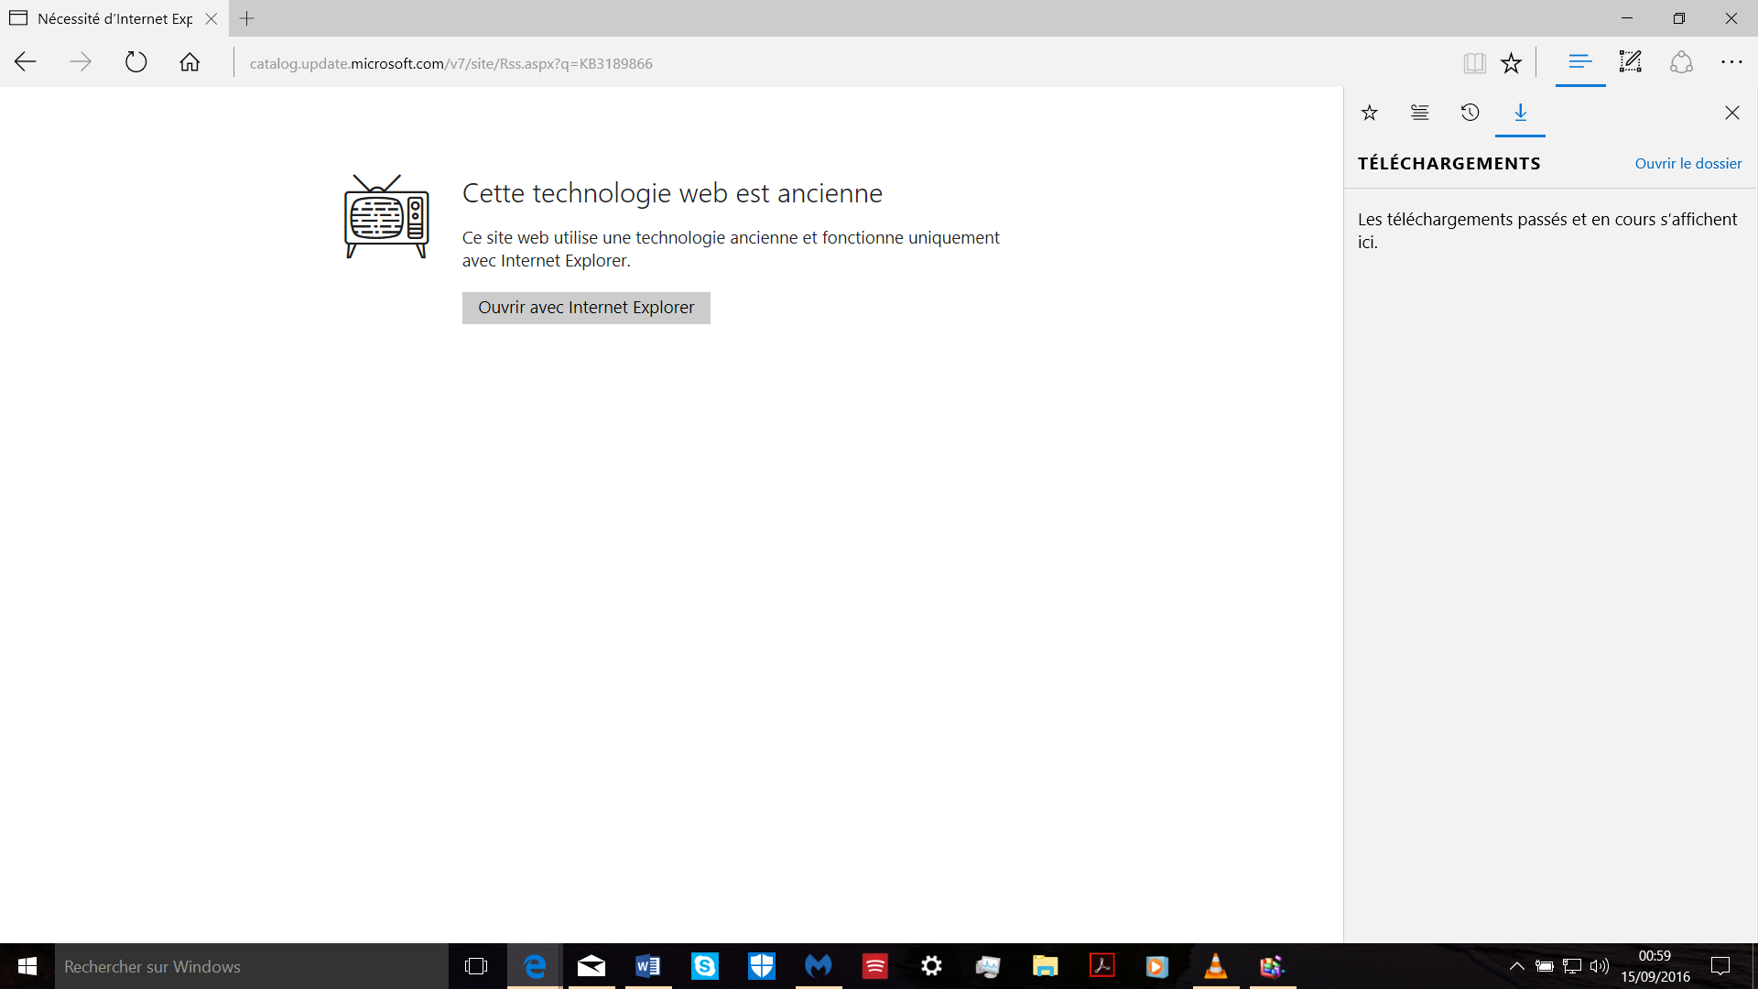Image resolution: width=1758 pixels, height=989 pixels.
Task: Open the share icon in toolbar
Action: [x=1681, y=62]
